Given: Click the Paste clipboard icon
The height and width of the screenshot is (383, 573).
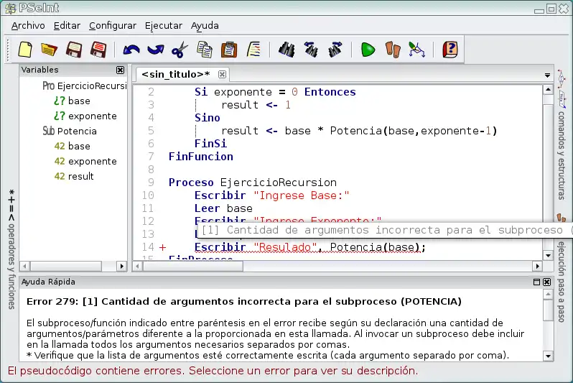Looking at the screenshot, I should pyautogui.click(x=229, y=50).
